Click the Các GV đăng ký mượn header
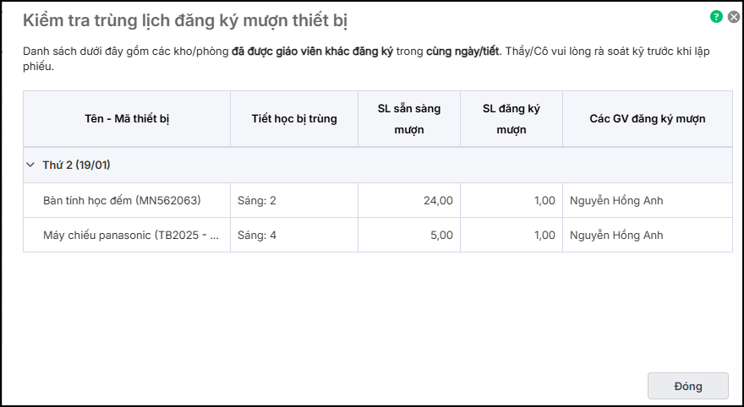The width and height of the screenshot is (744, 407). click(648, 119)
